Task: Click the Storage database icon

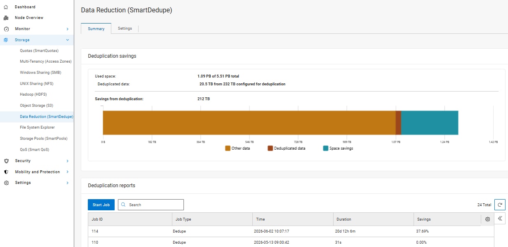Action: tap(6, 40)
